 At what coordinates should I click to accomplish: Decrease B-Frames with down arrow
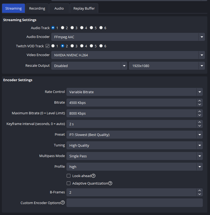click(200, 194)
